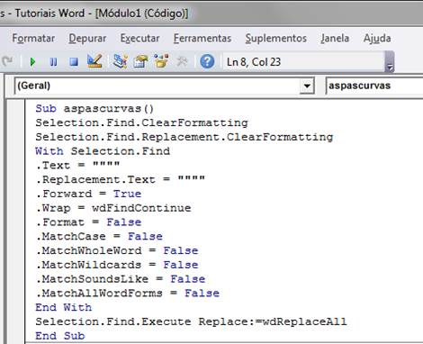The width and height of the screenshot is (423, 344).
Task: Open the Ajuda menu
Action: [x=377, y=39]
